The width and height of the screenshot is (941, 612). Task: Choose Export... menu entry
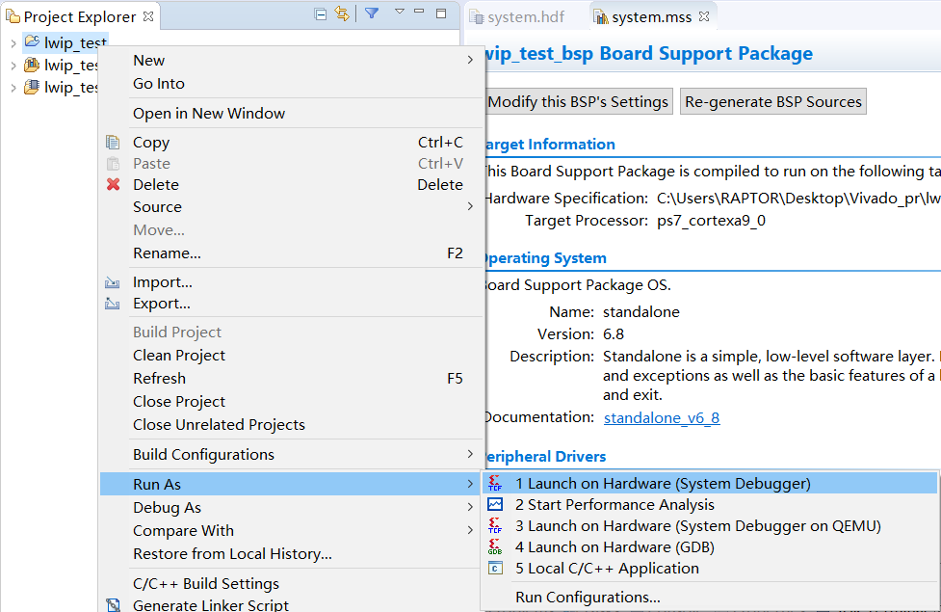click(x=292, y=304)
